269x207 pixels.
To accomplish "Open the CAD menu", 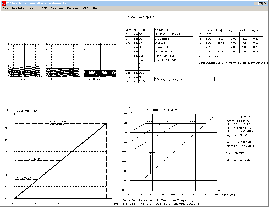I will tap(44, 8).
